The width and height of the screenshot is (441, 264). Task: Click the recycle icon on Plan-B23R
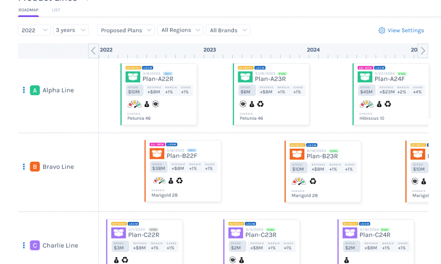(313, 181)
